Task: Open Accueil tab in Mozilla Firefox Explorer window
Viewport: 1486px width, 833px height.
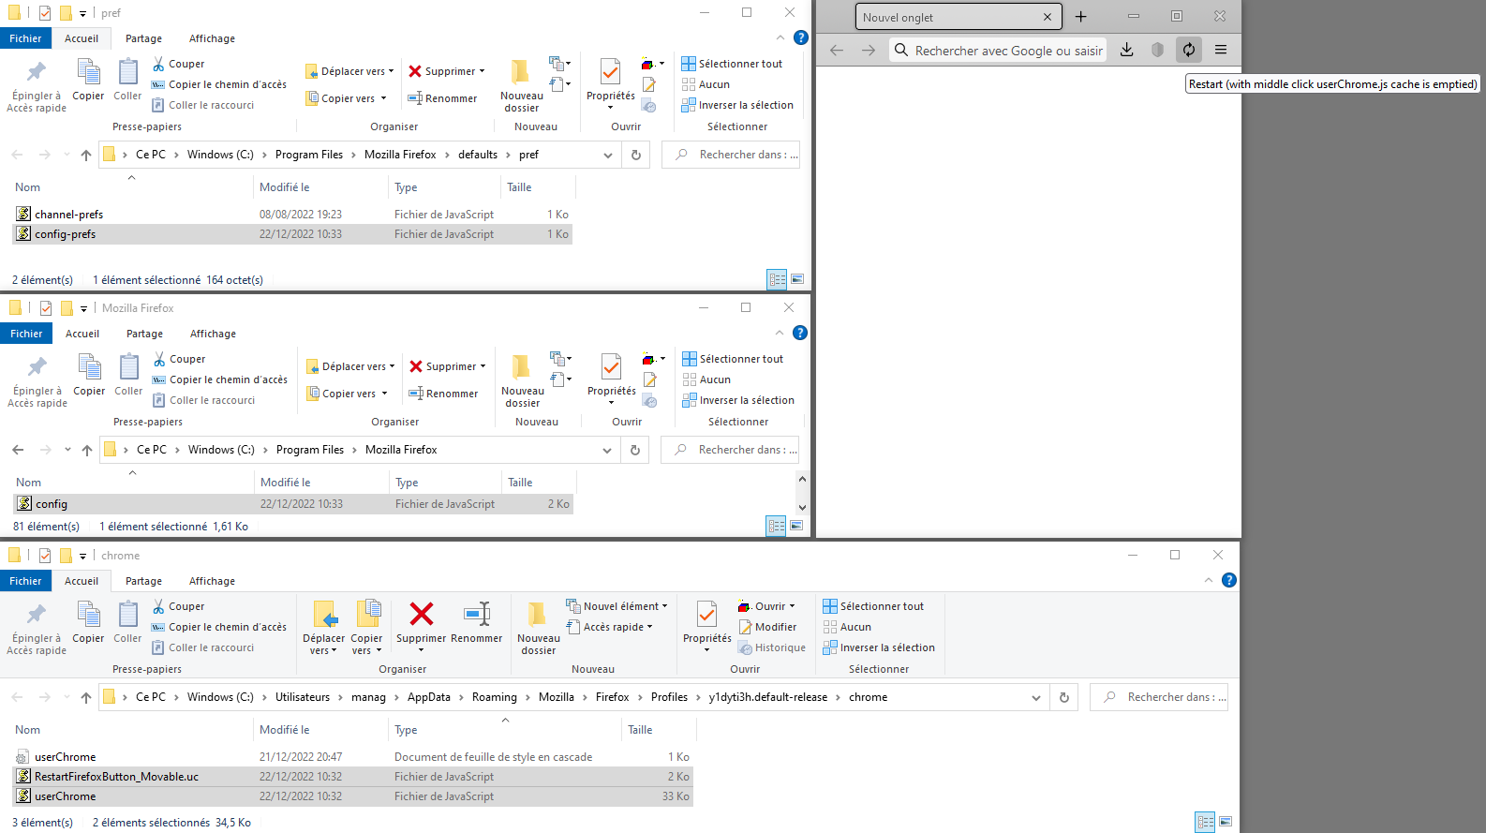Action: pos(82,334)
